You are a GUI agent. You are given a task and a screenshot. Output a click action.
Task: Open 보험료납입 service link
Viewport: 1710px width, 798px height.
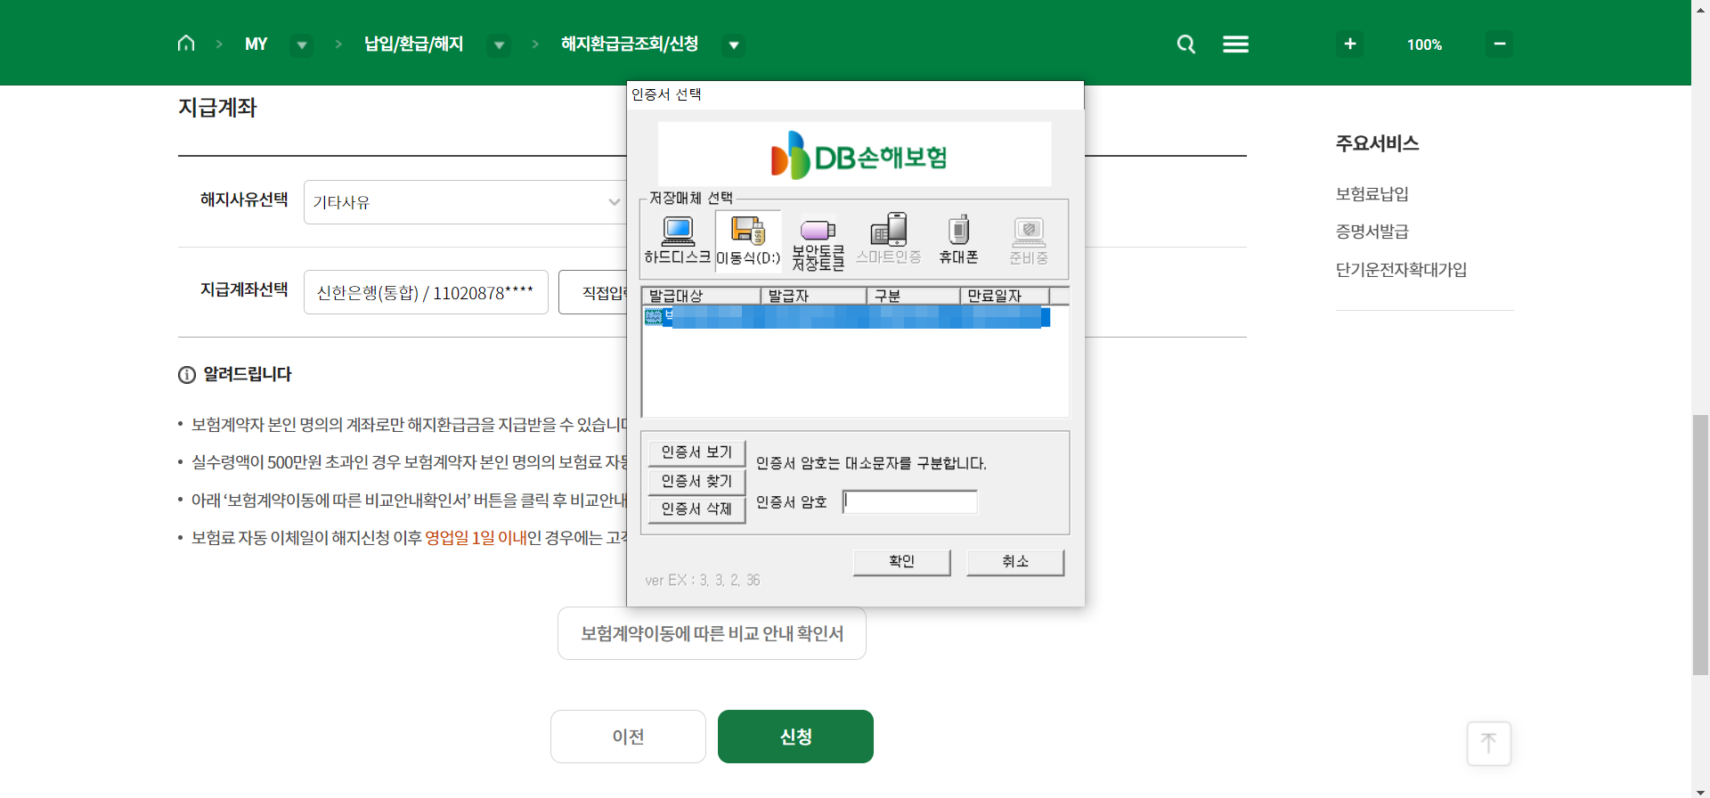(1372, 194)
